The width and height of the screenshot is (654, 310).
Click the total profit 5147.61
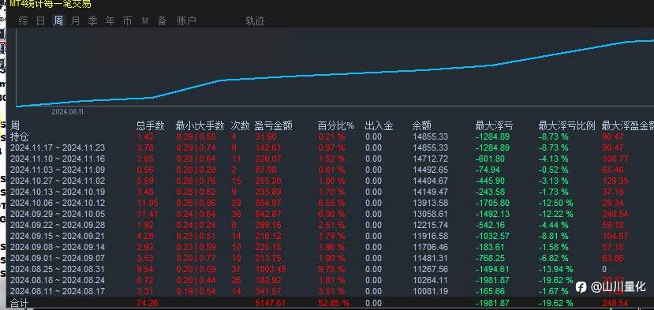point(270,303)
